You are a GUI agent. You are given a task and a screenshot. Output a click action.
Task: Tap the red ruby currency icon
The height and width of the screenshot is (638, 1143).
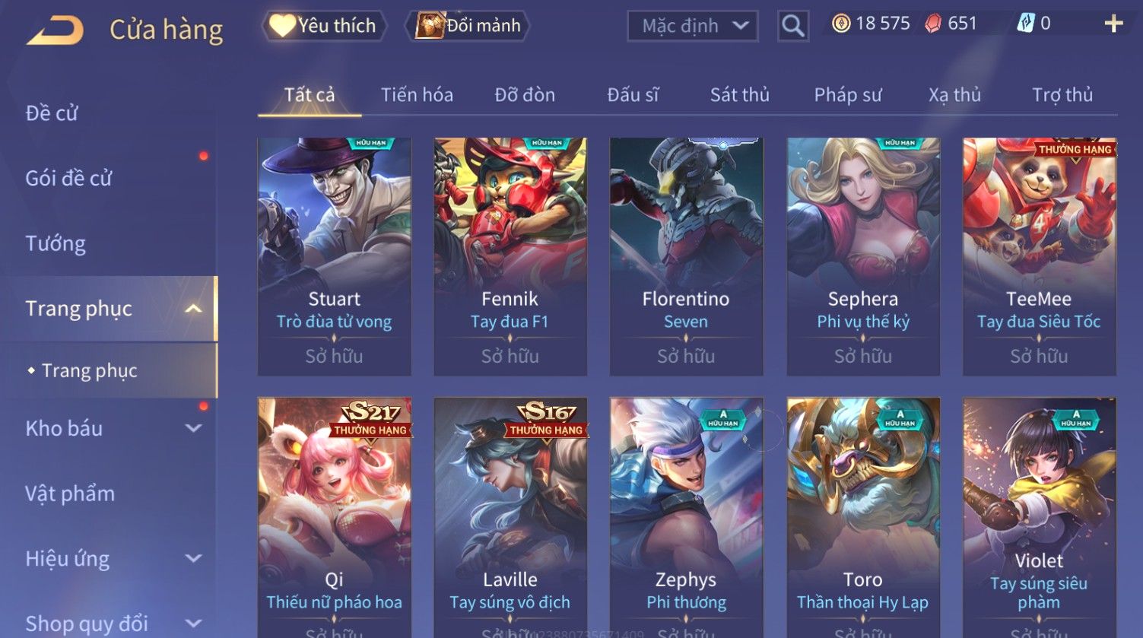click(933, 24)
